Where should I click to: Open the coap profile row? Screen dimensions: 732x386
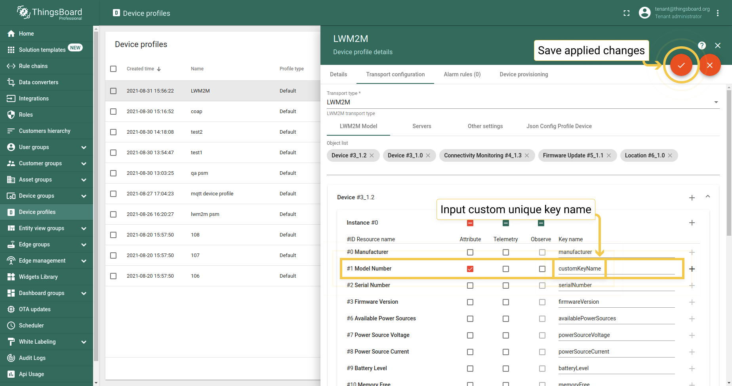click(x=213, y=112)
